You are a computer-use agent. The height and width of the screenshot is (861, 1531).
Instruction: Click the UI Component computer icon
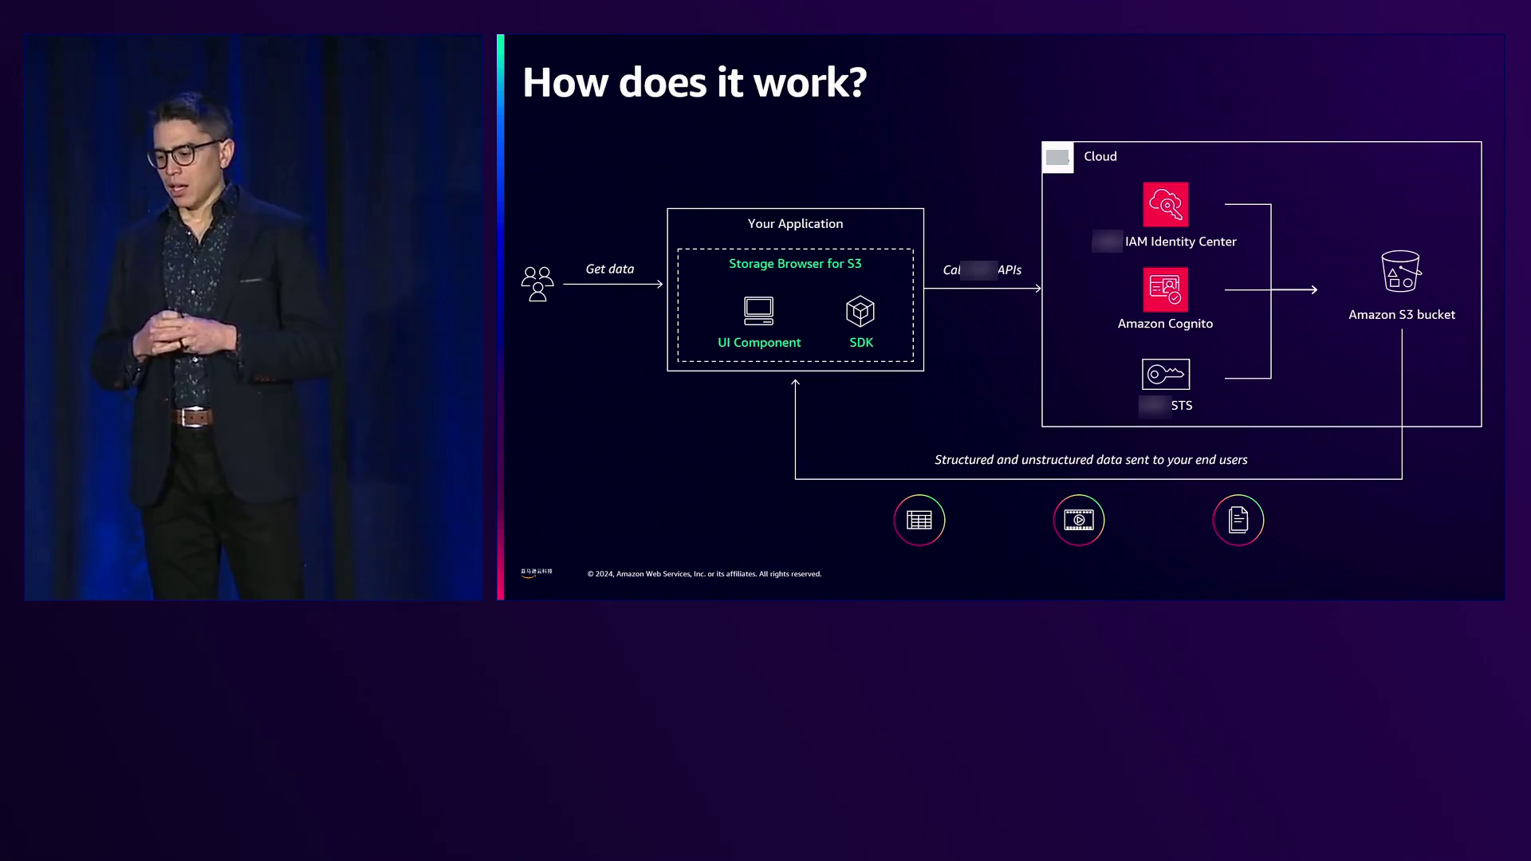tap(758, 311)
